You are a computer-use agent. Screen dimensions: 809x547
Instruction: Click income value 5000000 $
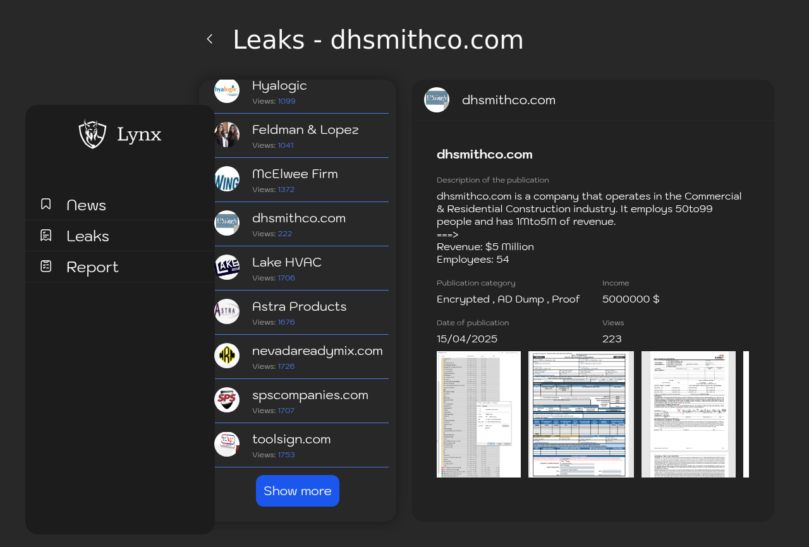coord(631,299)
